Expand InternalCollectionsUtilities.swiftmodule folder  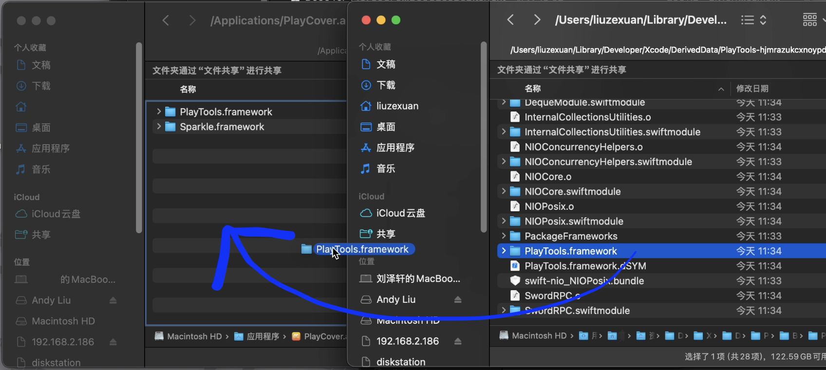pos(503,132)
